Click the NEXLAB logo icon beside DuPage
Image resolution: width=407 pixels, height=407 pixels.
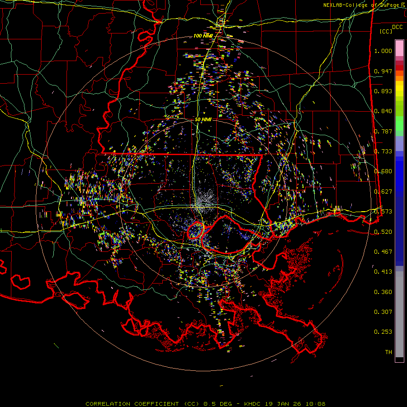click(403, 5)
